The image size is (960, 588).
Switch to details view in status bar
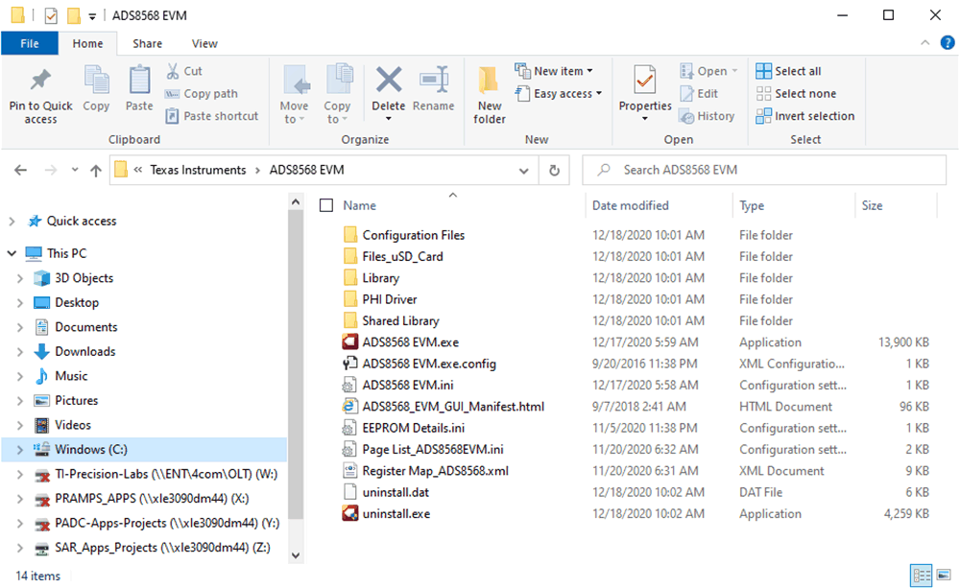[x=922, y=575]
